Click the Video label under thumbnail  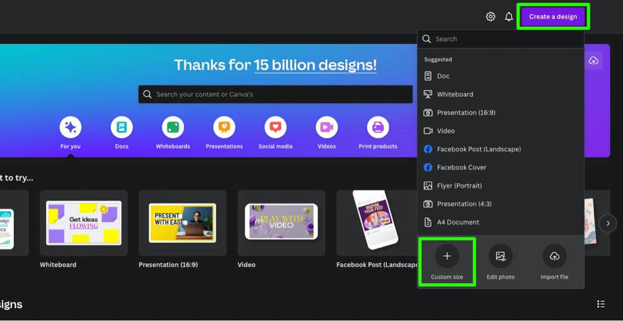246,264
